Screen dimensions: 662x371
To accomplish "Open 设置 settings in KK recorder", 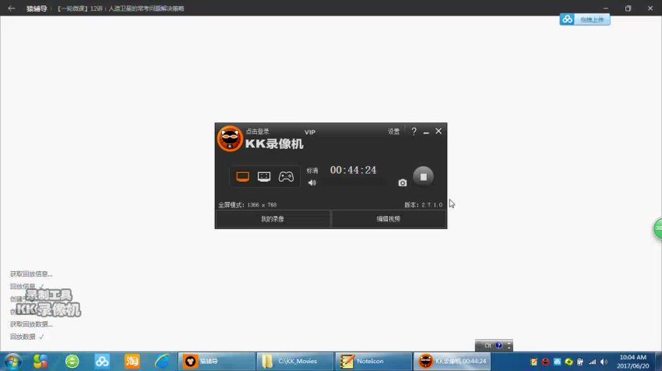I will (393, 132).
